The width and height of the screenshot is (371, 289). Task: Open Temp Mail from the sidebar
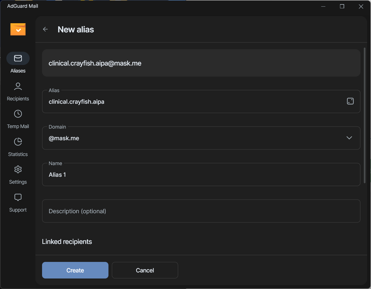18,119
